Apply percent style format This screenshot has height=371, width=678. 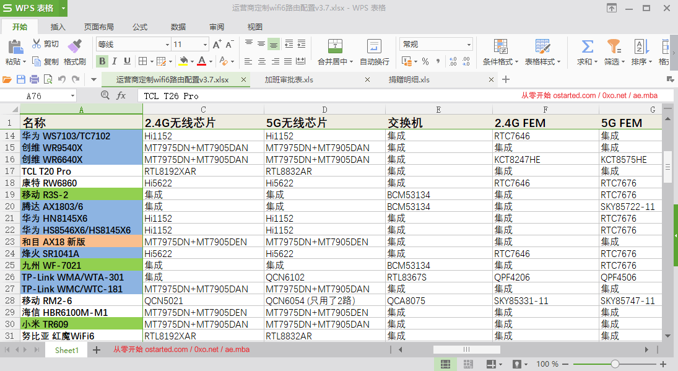coord(425,61)
